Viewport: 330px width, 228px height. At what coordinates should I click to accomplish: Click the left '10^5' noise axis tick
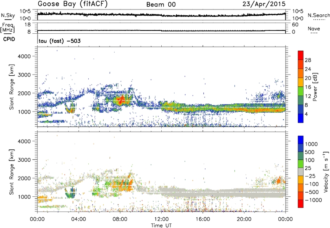click(x=25, y=11)
